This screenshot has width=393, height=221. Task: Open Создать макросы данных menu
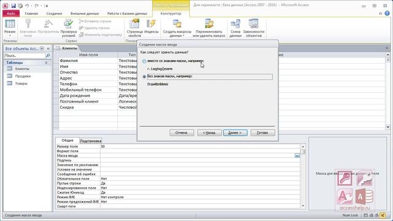click(177, 28)
